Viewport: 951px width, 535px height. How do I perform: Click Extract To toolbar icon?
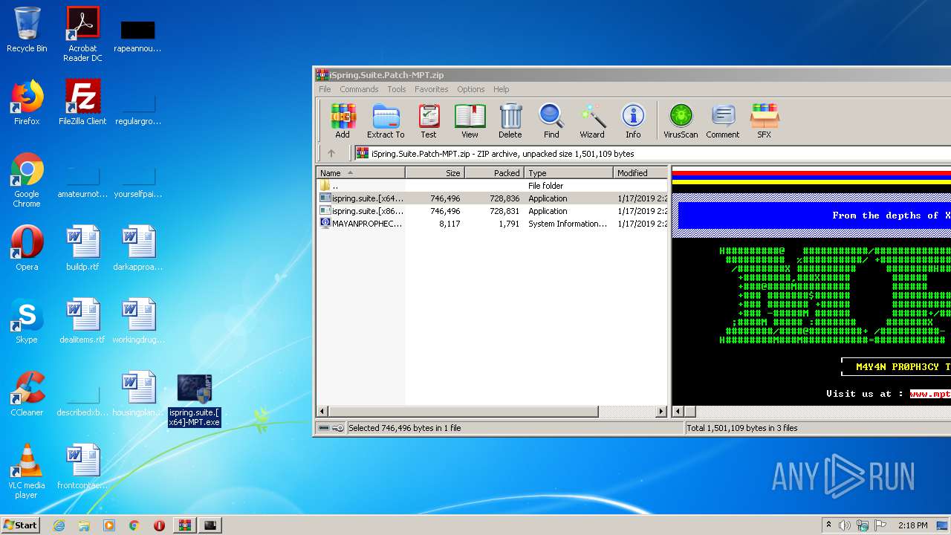pyautogui.click(x=386, y=121)
